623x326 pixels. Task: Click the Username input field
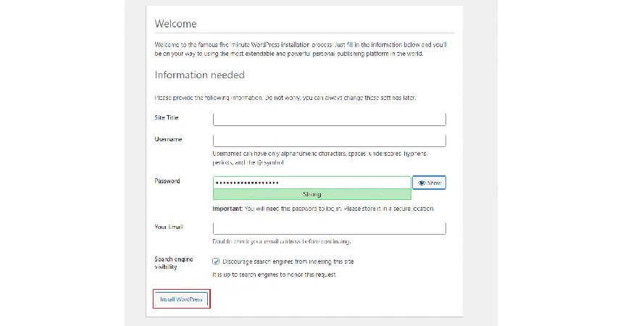click(x=330, y=141)
